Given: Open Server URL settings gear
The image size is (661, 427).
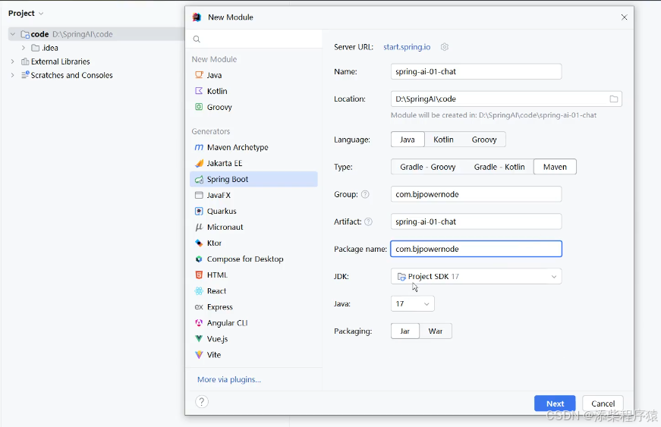Looking at the screenshot, I should click(x=444, y=47).
